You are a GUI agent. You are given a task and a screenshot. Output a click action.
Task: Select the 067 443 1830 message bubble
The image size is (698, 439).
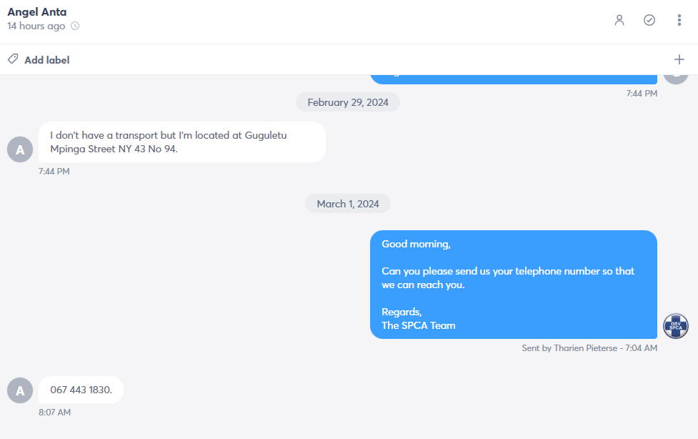pos(81,390)
